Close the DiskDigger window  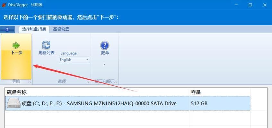(x=265, y=5)
